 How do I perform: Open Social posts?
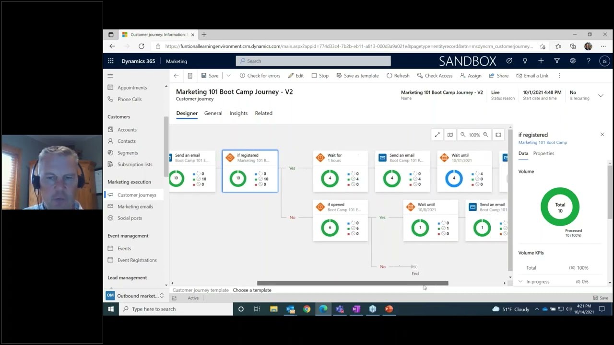[x=130, y=218]
